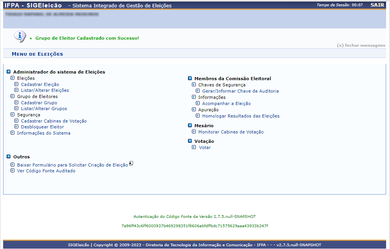Click the arrow icon beside Acompanhar a Eleição
Viewport: 390px width, 249px height.
198,103
